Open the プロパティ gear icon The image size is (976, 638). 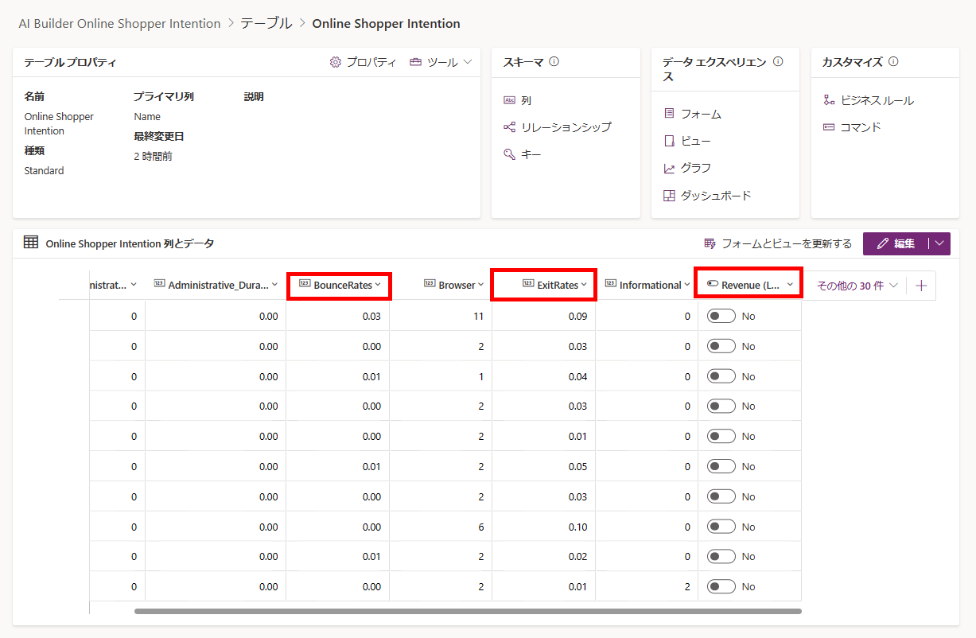(335, 62)
